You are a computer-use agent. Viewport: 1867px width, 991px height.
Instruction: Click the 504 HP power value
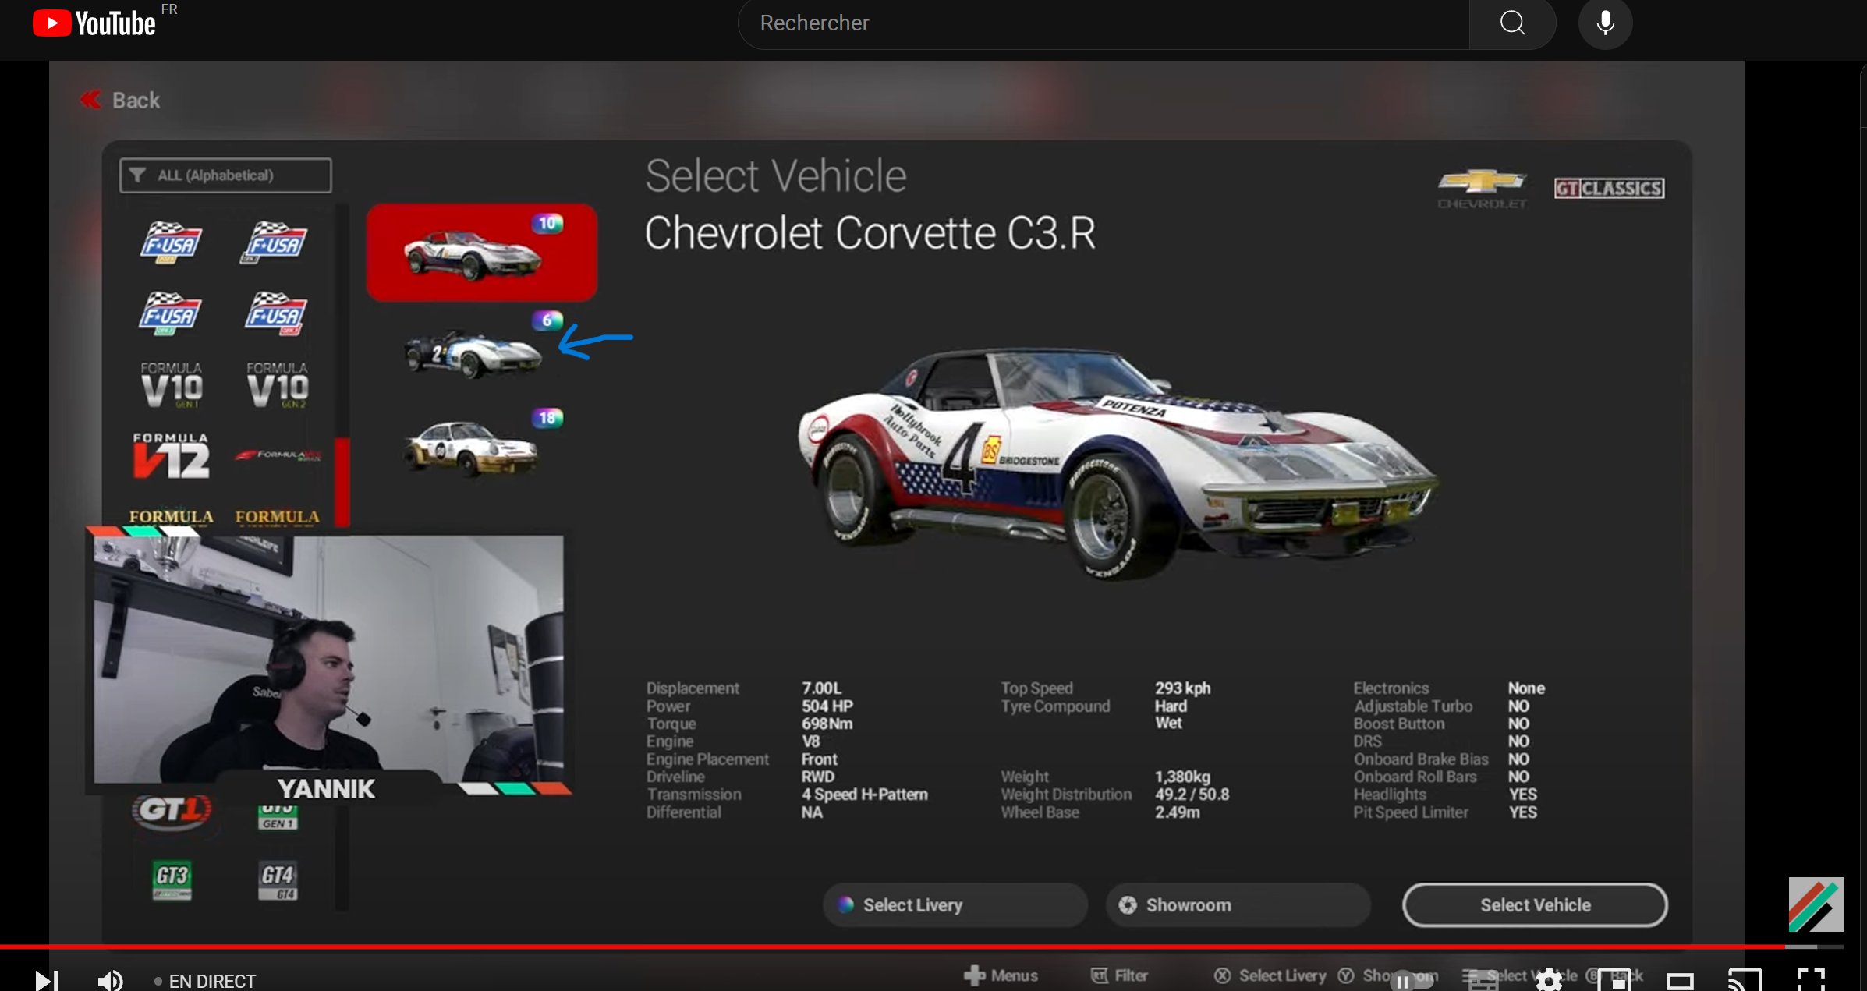827,706
